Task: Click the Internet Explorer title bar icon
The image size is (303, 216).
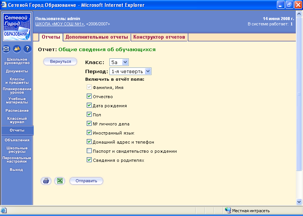Action: tap(4, 5)
